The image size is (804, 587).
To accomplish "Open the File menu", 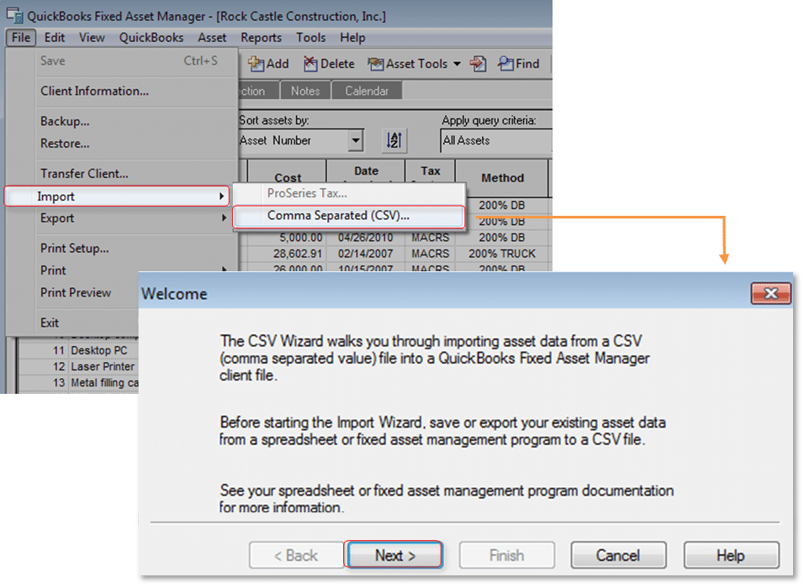I will (x=21, y=38).
